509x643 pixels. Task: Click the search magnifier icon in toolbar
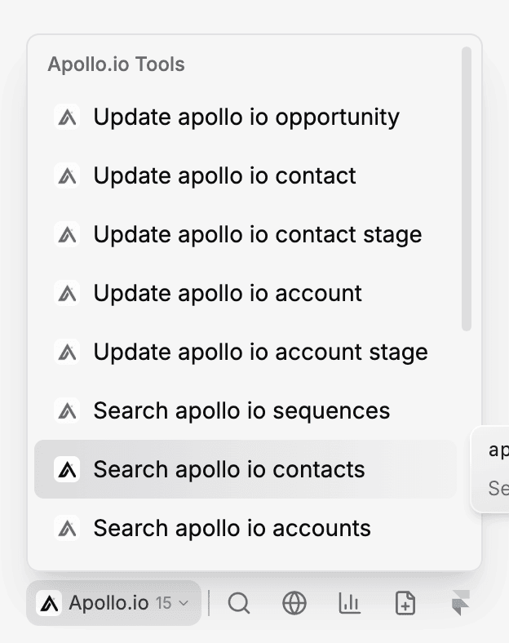pyautogui.click(x=239, y=603)
